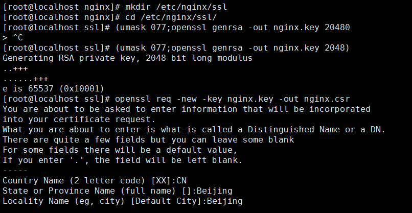
Task: Click nginx.csr output filename in command
Action: point(327,99)
